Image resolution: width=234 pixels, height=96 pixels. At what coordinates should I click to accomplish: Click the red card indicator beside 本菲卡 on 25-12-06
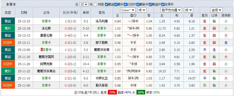[x=42, y=50]
